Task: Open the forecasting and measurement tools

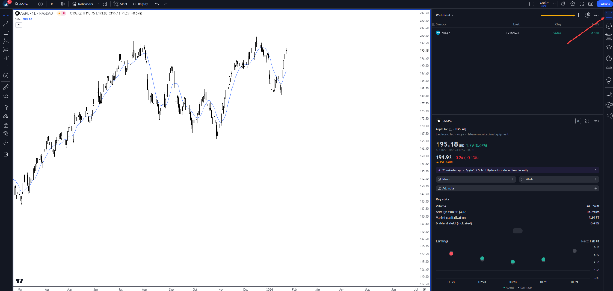Action: click(6, 50)
